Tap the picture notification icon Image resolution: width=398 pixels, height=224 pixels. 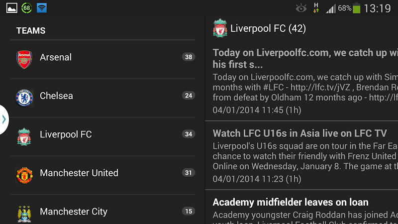(11, 8)
